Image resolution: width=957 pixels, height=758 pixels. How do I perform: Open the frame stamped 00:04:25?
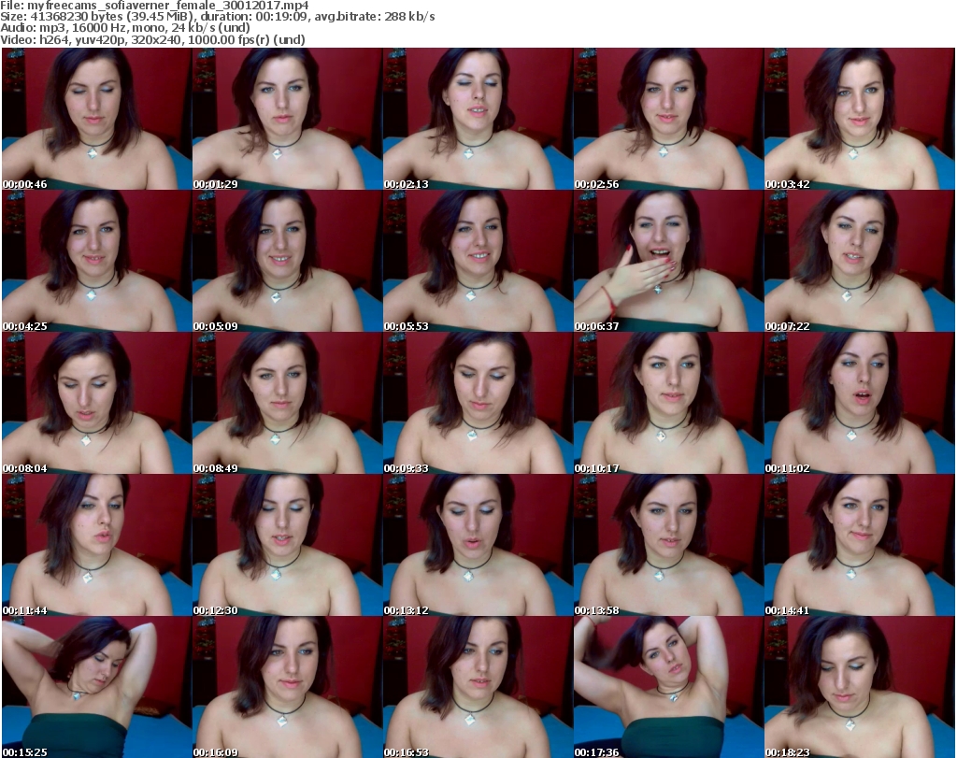(96, 261)
